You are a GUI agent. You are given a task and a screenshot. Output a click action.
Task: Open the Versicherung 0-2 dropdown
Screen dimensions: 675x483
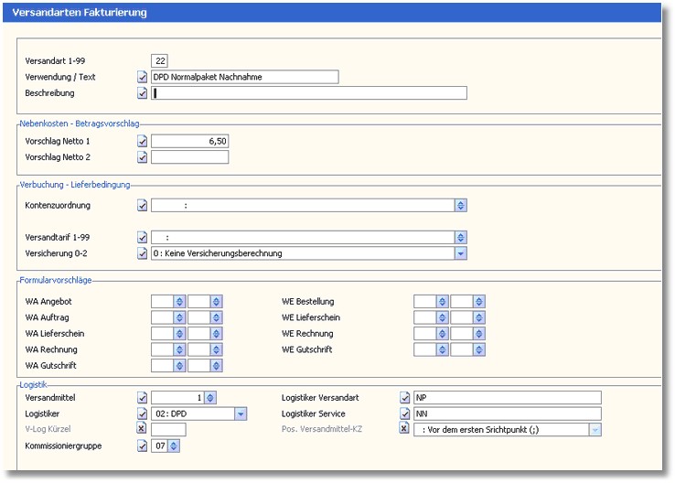(461, 253)
